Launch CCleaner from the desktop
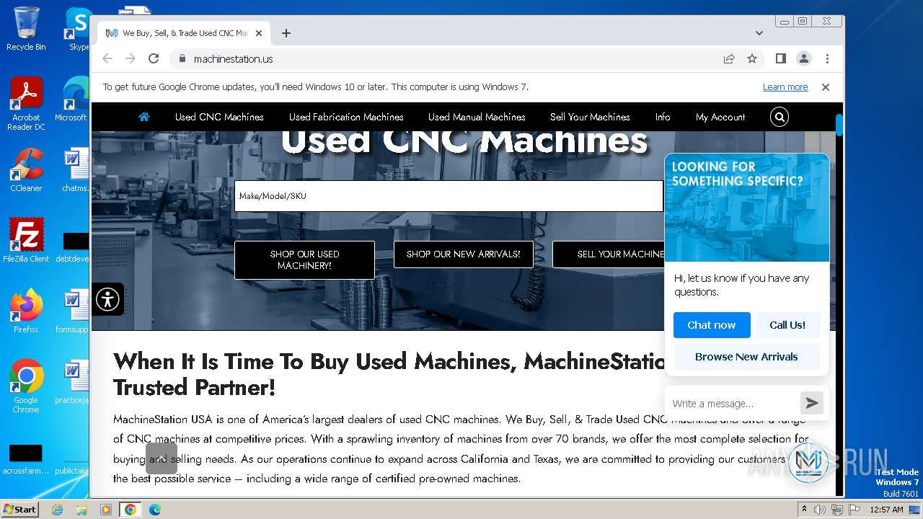This screenshot has height=519, width=923. pyautogui.click(x=26, y=170)
